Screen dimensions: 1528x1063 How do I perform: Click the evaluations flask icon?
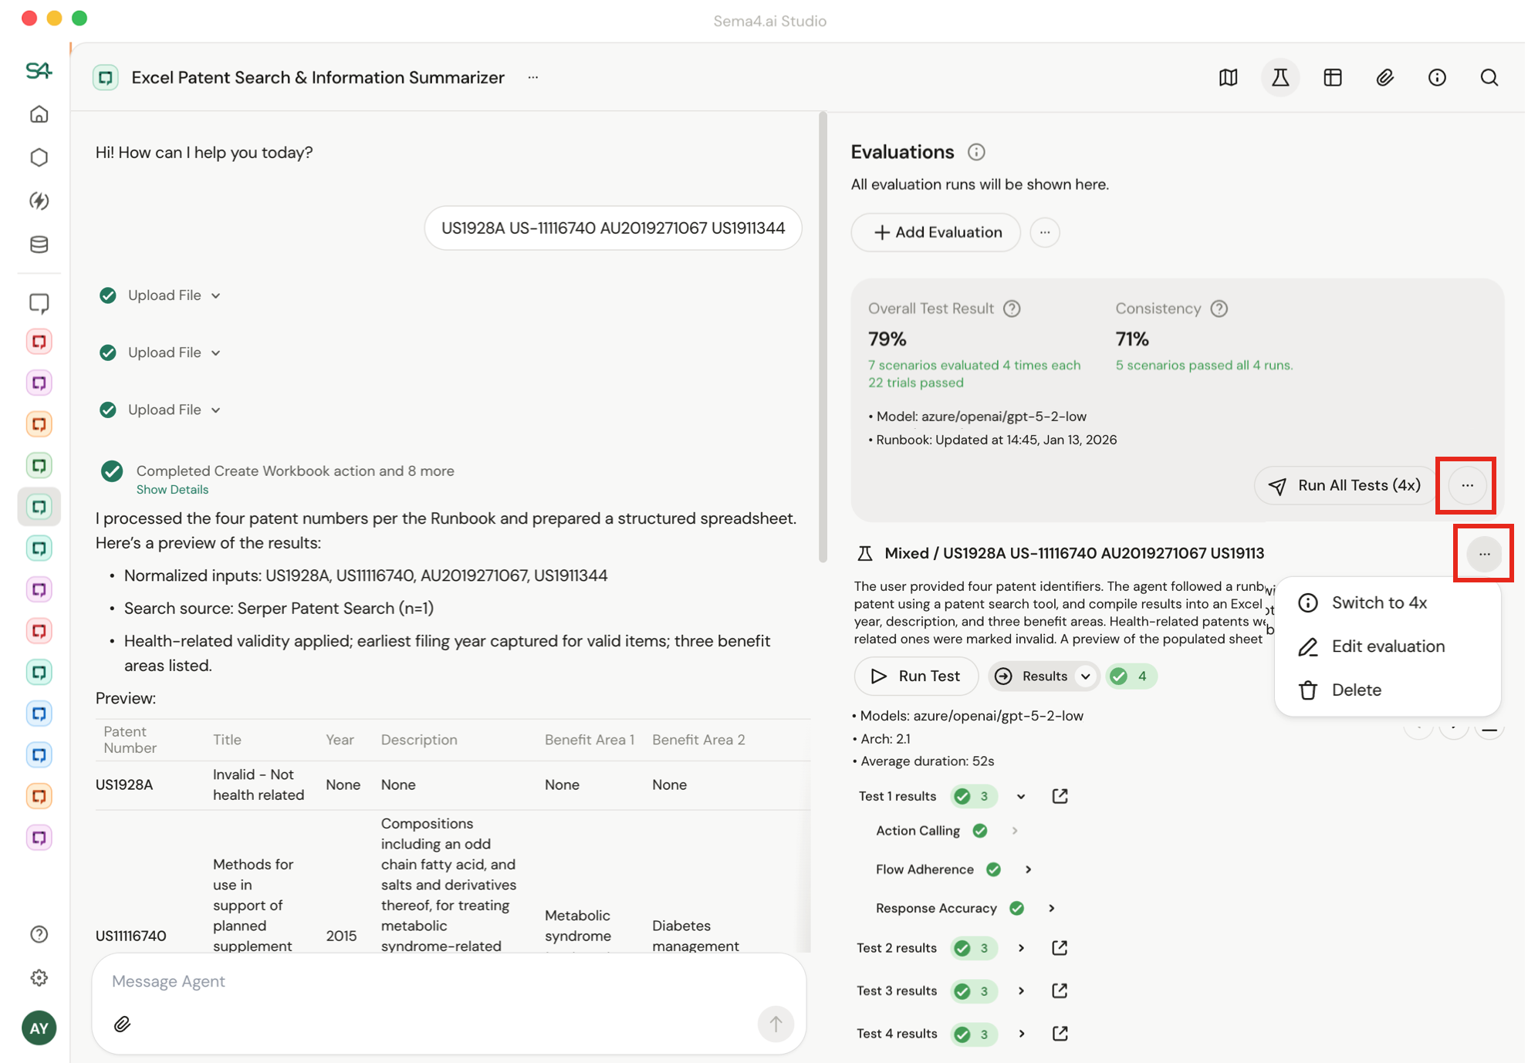(x=1280, y=77)
